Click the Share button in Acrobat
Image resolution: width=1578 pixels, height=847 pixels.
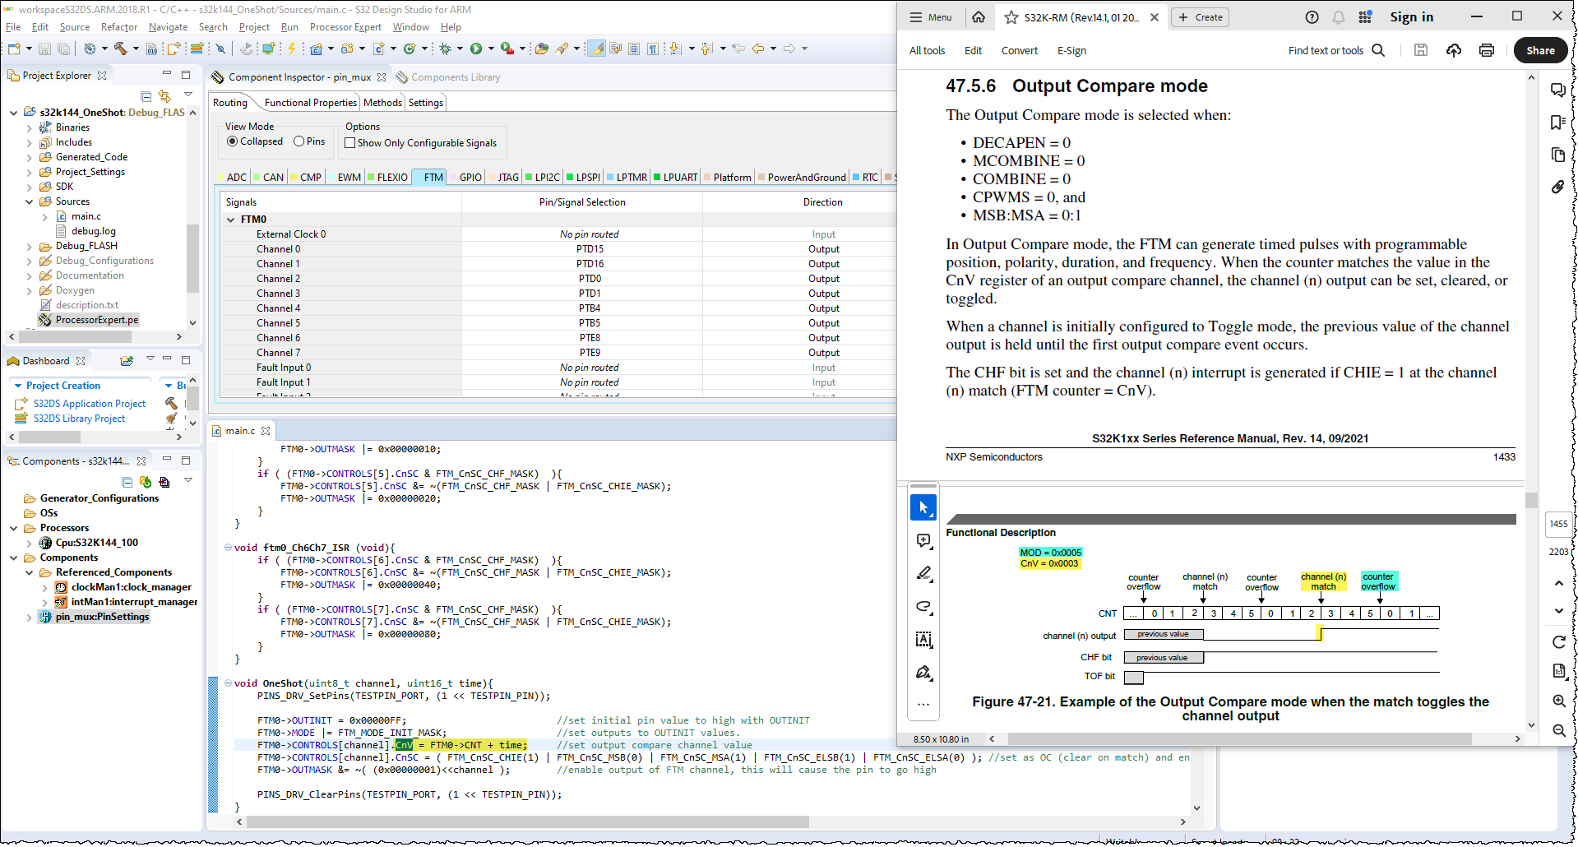tap(1539, 50)
